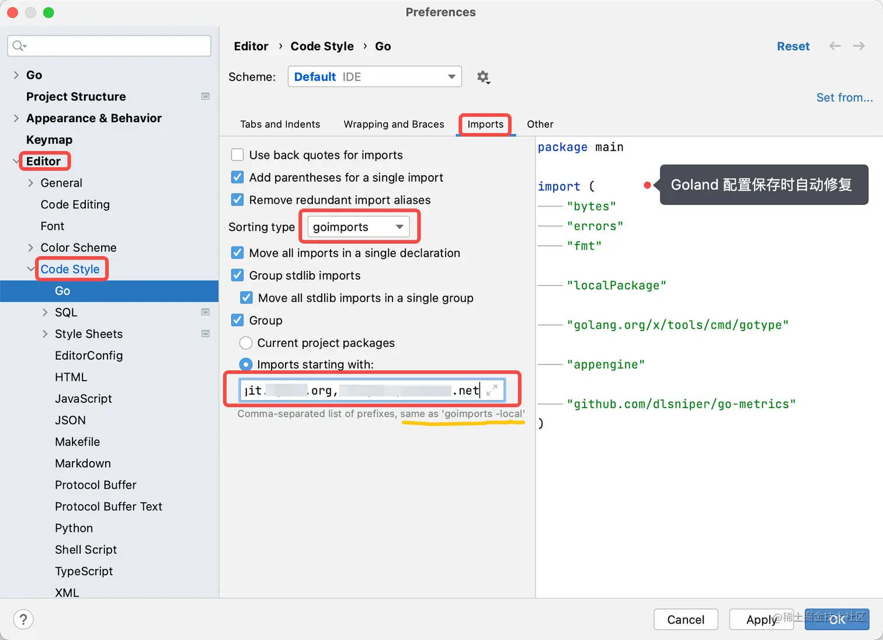The image size is (883, 640).
Task: Uncheck Group stdlib imports
Action: point(238,275)
